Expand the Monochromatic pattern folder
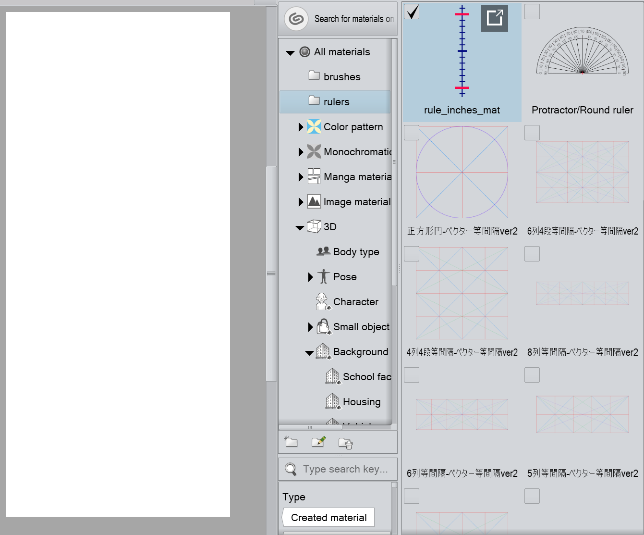644x535 pixels. tap(301, 152)
